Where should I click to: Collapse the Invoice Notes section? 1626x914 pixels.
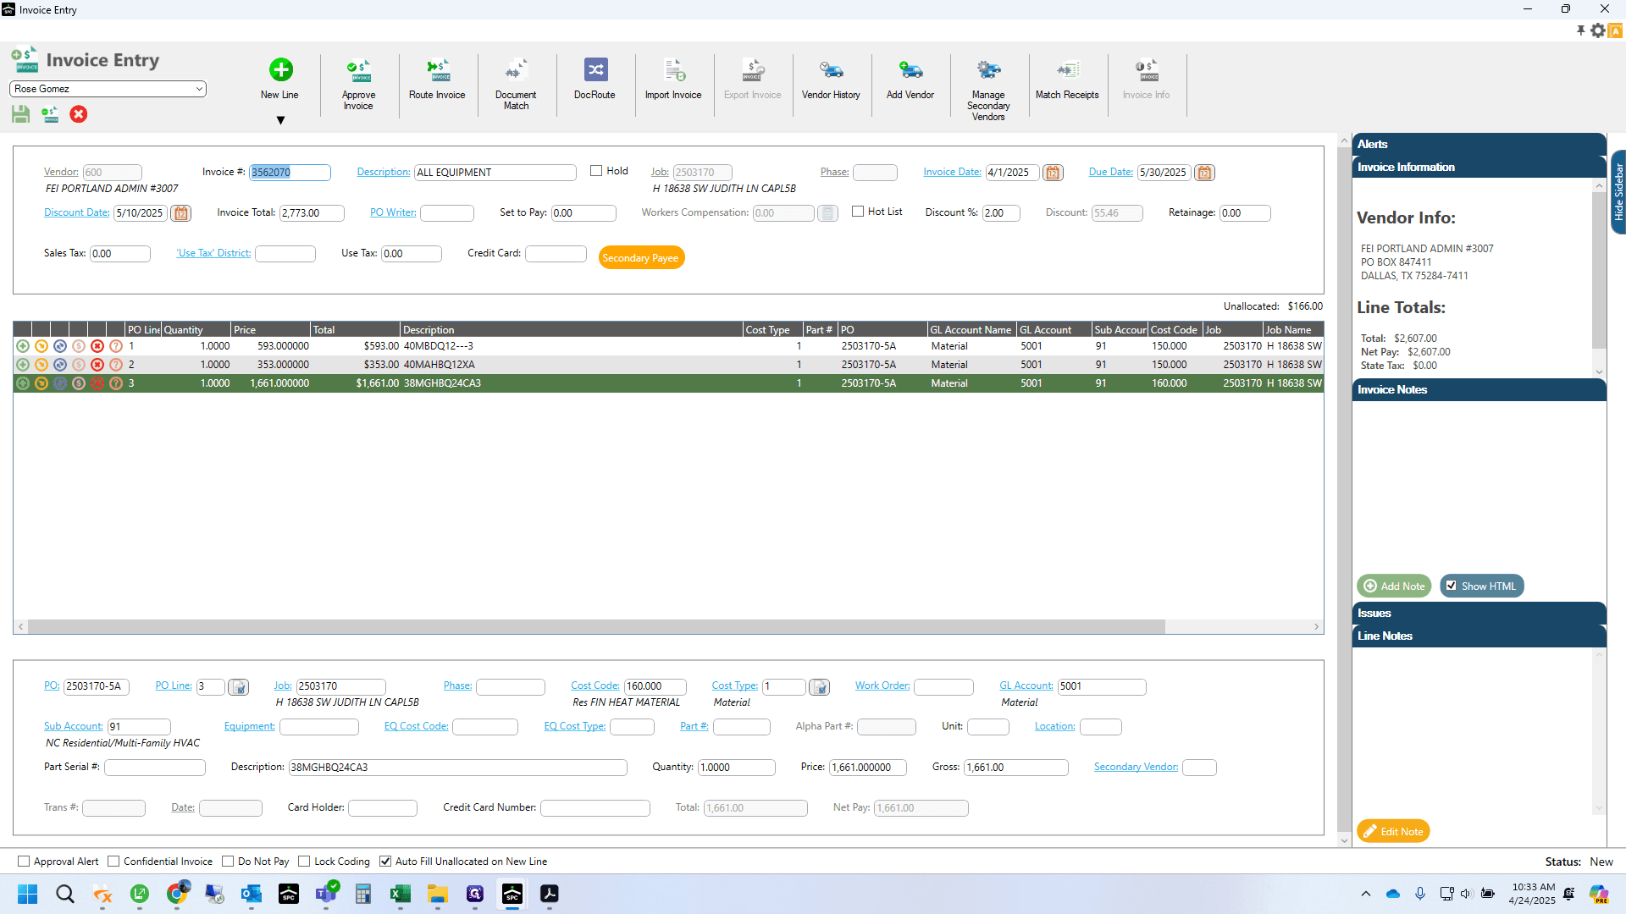(1479, 389)
